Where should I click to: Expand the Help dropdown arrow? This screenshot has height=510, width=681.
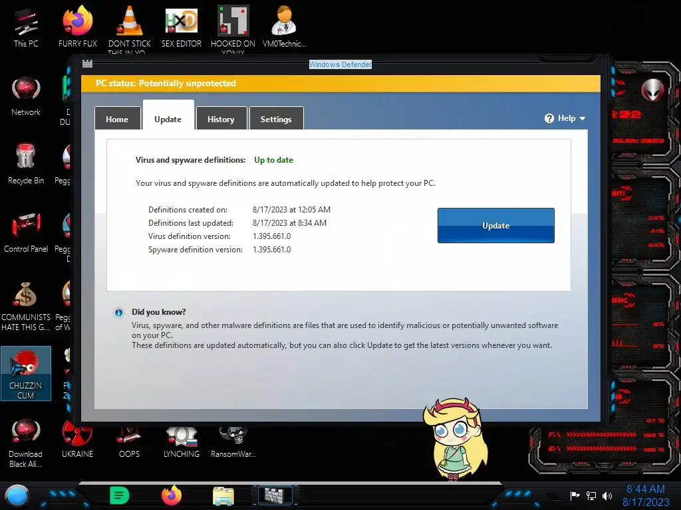[583, 118]
